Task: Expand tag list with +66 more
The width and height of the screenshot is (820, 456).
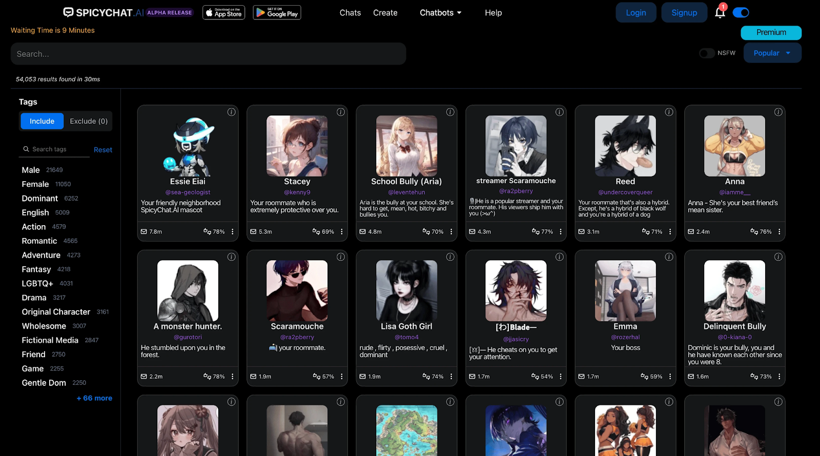Action: tap(94, 398)
